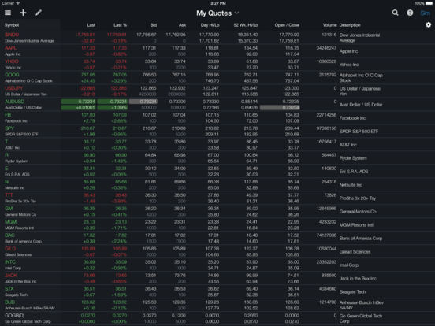
Task: Tap the Sim account button
Action: pos(426,13)
